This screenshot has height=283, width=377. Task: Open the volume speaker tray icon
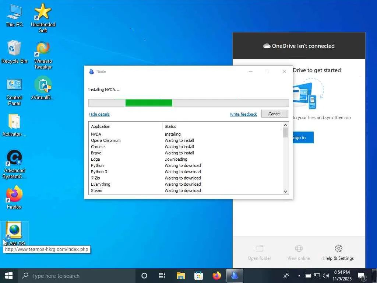tap(326, 276)
